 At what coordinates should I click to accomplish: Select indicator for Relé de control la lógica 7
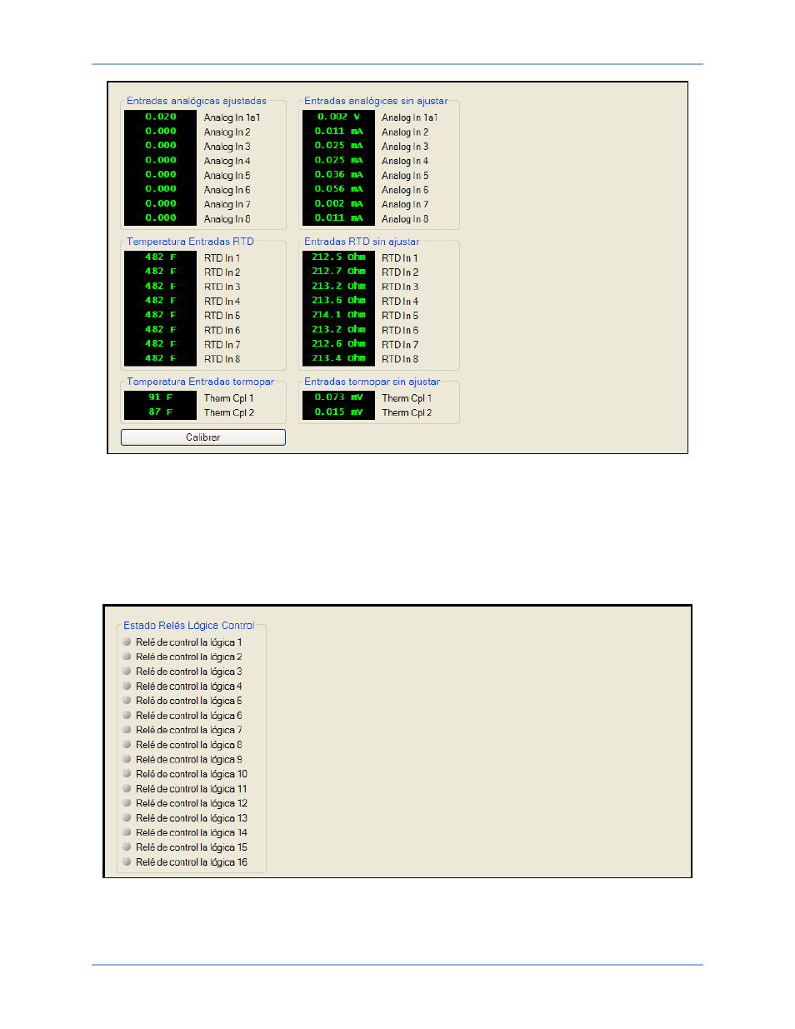point(127,730)
